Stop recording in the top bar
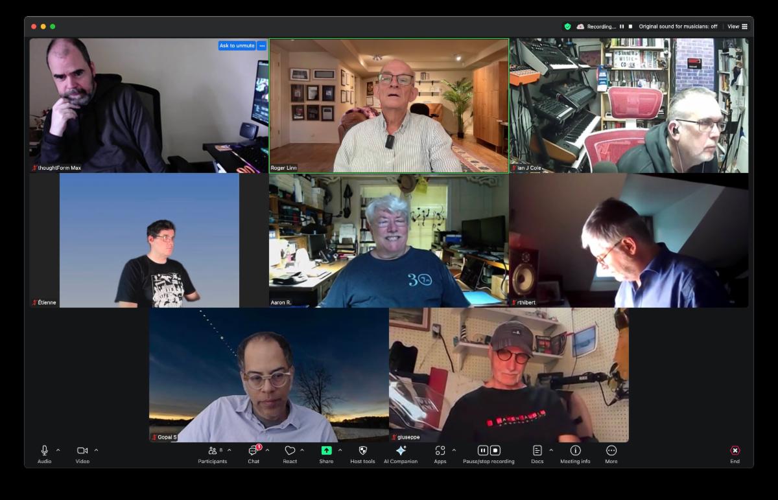 [630, 27]
